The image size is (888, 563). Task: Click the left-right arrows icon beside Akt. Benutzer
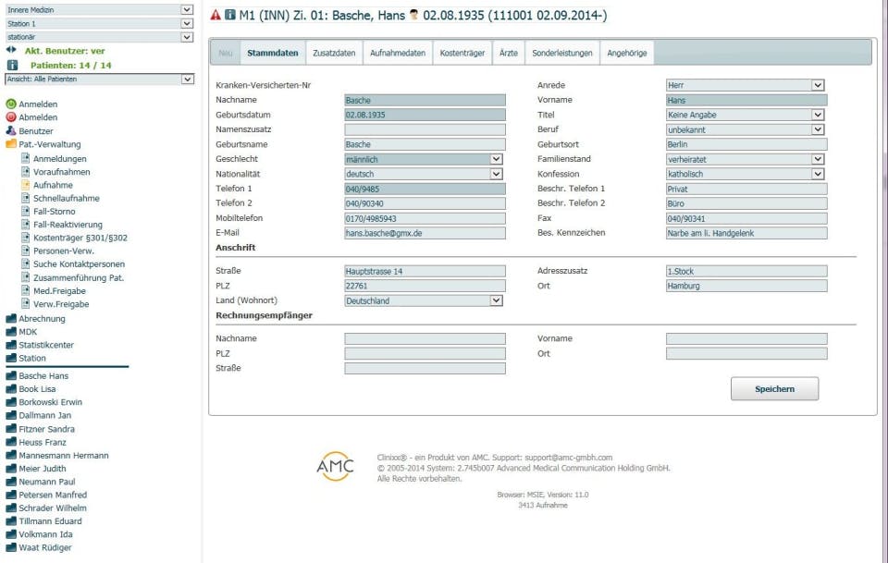pyautogui.click(x=11, y=50)
